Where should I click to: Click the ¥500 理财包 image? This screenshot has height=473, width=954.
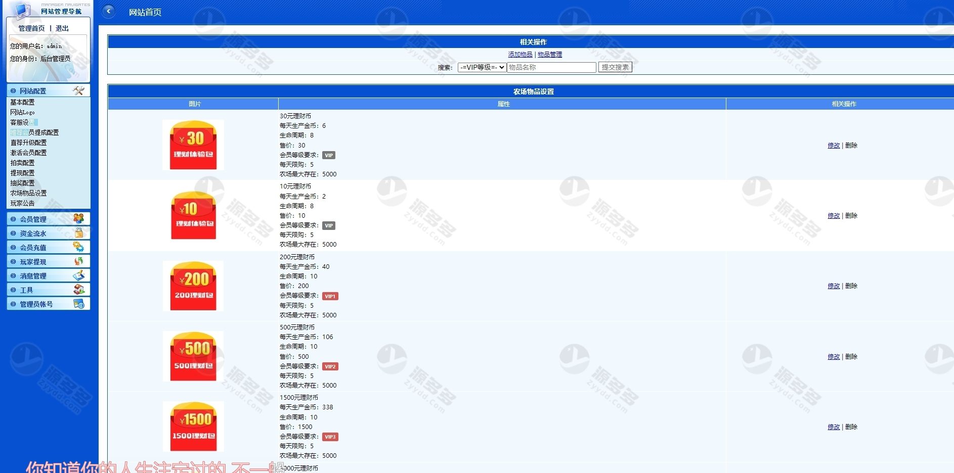[x=193, y=356]
